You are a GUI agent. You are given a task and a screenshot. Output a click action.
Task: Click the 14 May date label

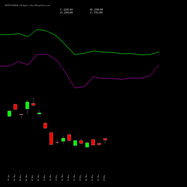point(62,178)
